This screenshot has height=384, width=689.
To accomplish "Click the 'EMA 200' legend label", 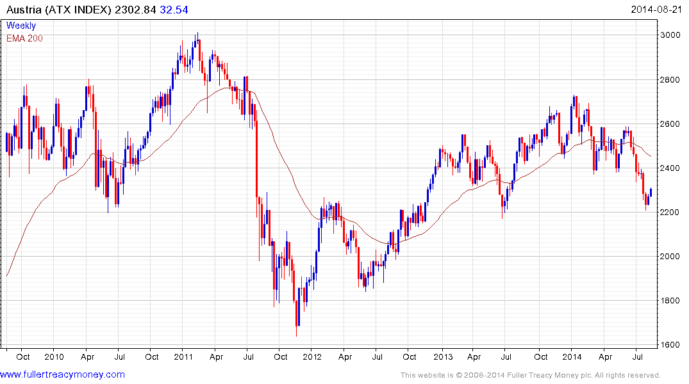I will [x=24, y=38].
